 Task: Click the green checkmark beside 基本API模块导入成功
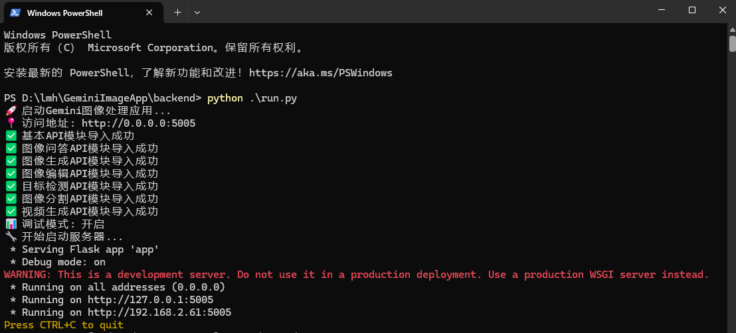[11, 136]
